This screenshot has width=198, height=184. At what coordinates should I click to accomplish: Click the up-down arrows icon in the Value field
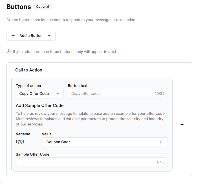[161, 142]
